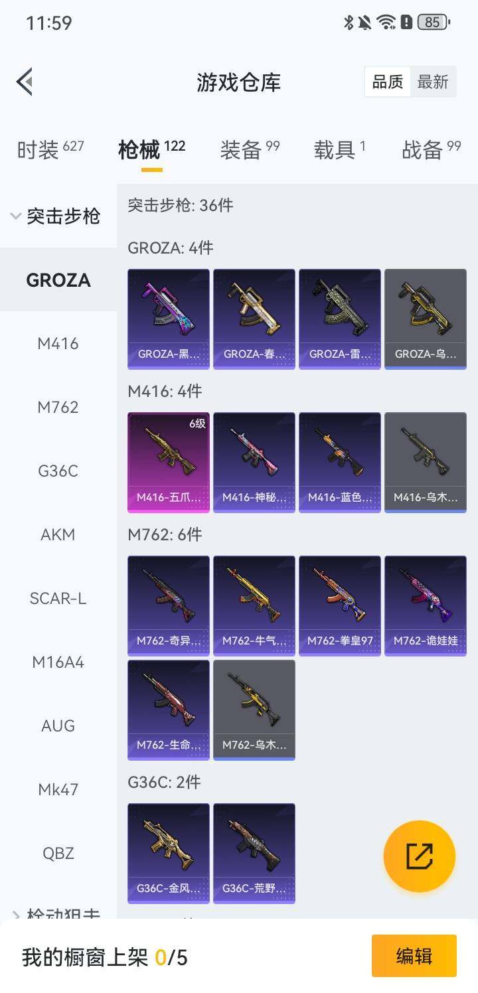The height and width of the screenshot is (993, 478).
Task: Tap the orange share floating button
Action: point(420,856)
